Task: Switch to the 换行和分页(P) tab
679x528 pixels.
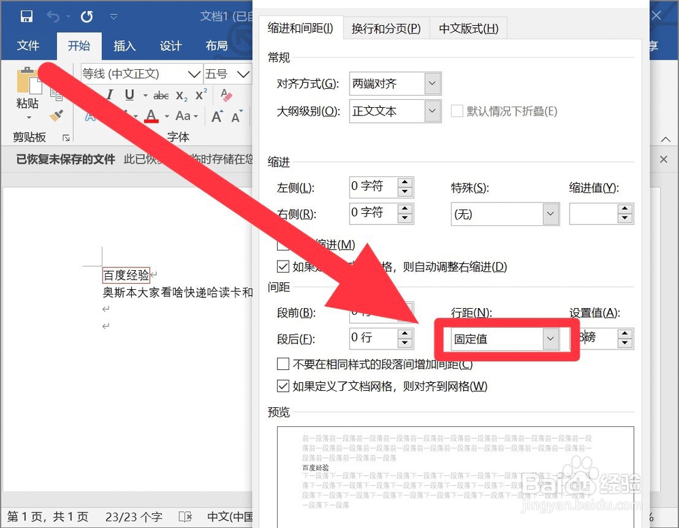Action: [386, 29]
